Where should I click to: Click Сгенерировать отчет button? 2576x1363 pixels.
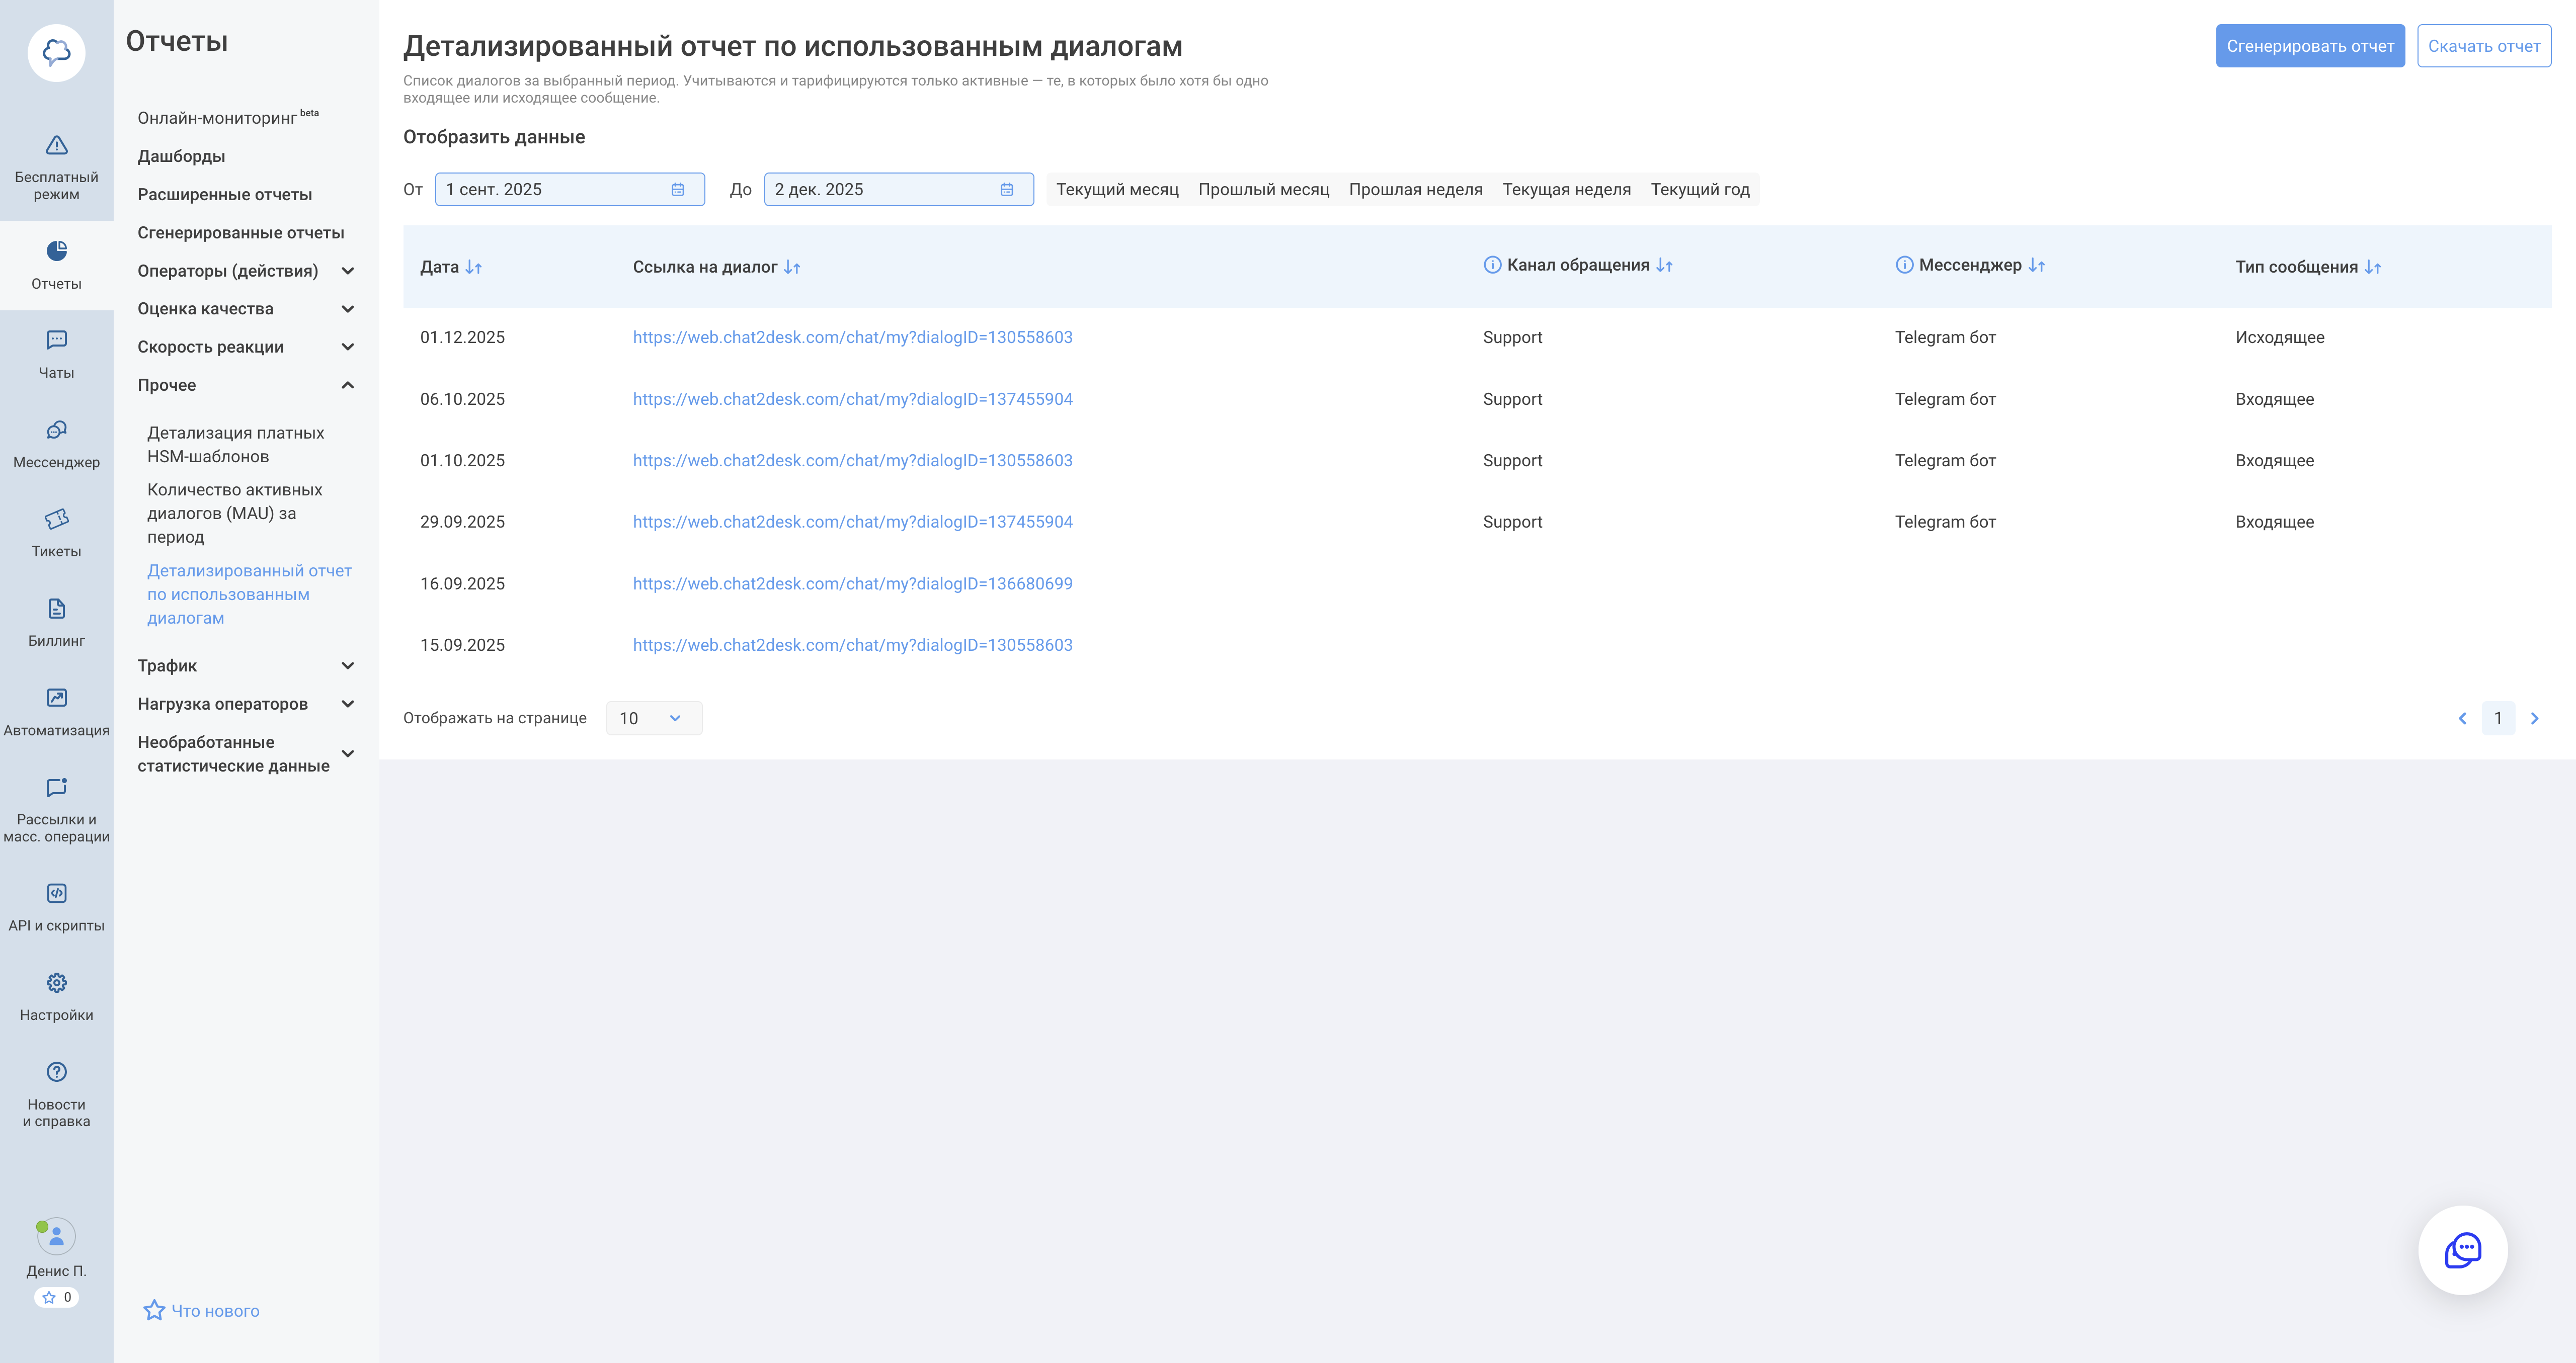pos(2309,46)
